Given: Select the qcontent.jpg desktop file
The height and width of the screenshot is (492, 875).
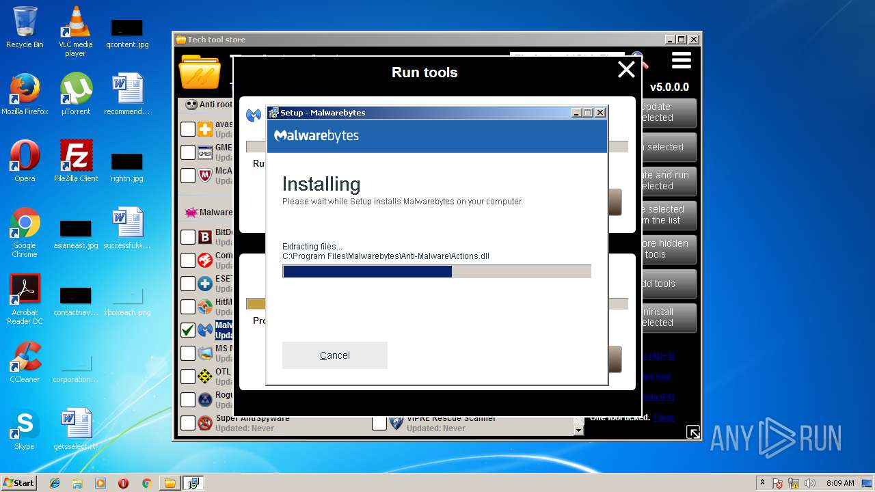Looking at the screenshot, I should point(127,33).
